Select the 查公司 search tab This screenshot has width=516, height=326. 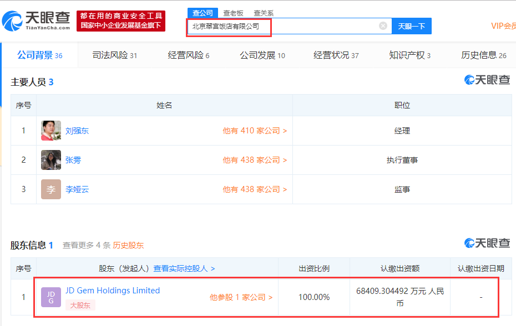tap(203, 13)
